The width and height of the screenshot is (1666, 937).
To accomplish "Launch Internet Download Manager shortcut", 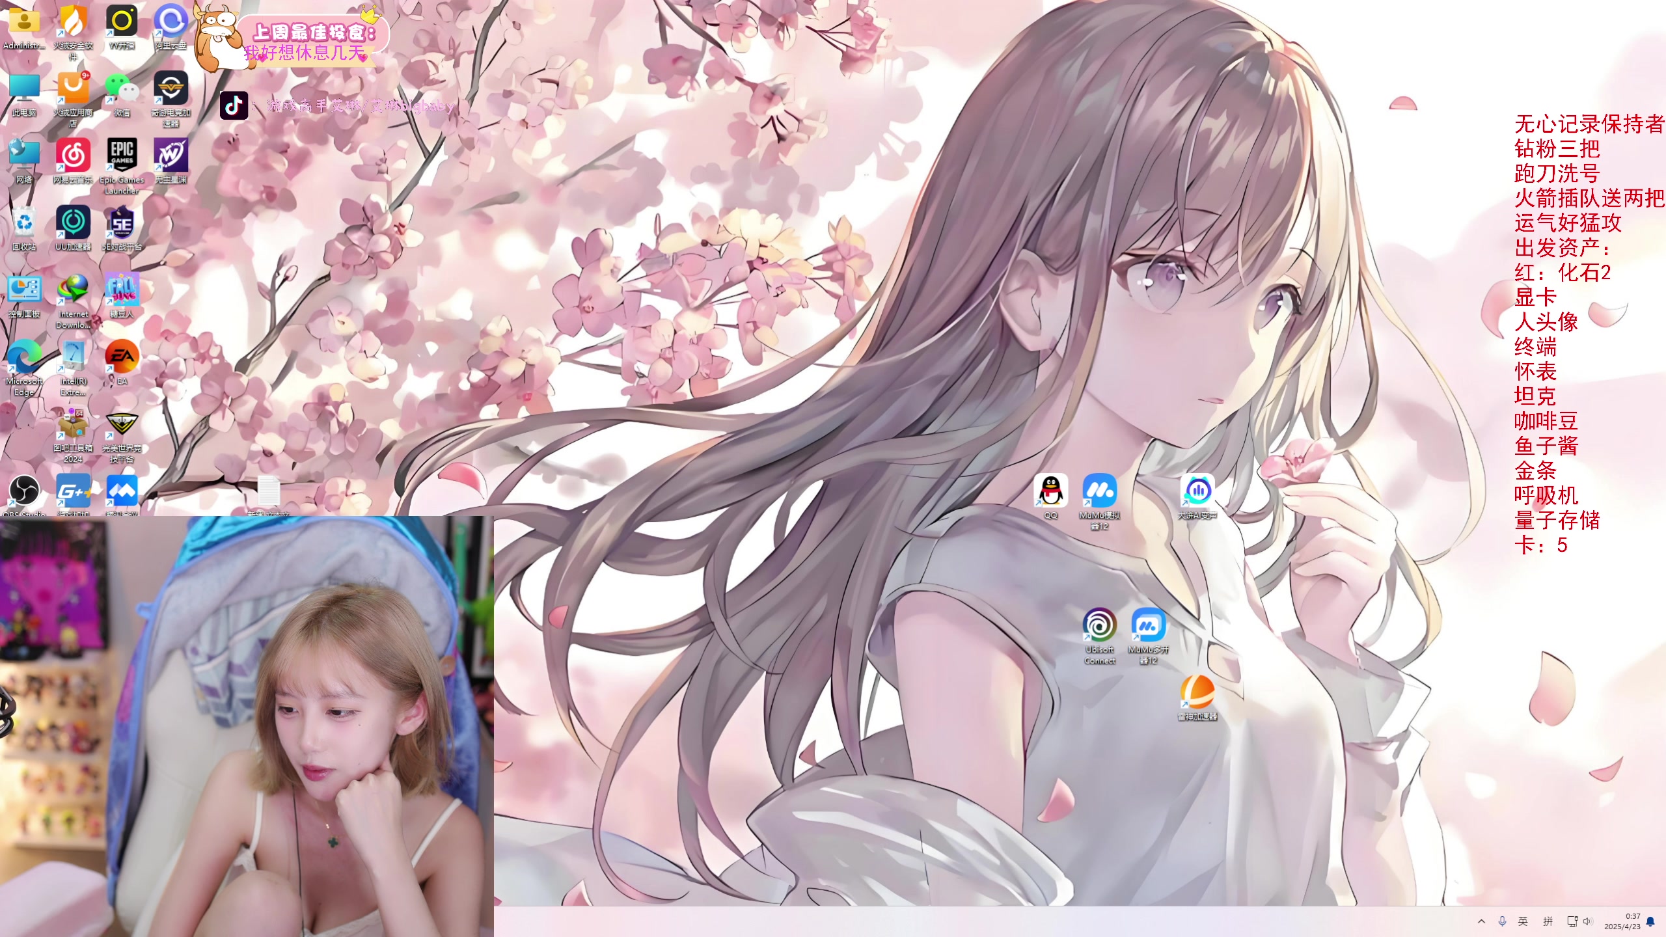I will click(73, 301).
